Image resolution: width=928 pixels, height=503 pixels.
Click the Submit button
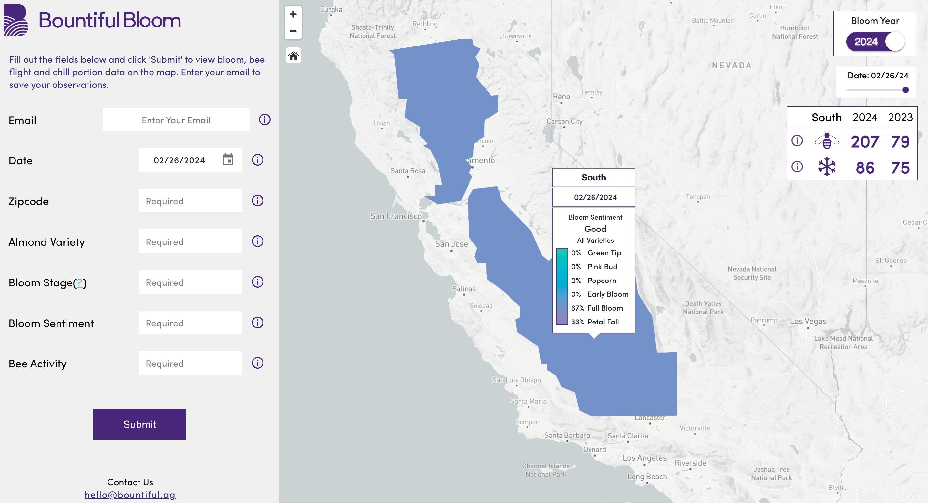(x=139, y=425)
